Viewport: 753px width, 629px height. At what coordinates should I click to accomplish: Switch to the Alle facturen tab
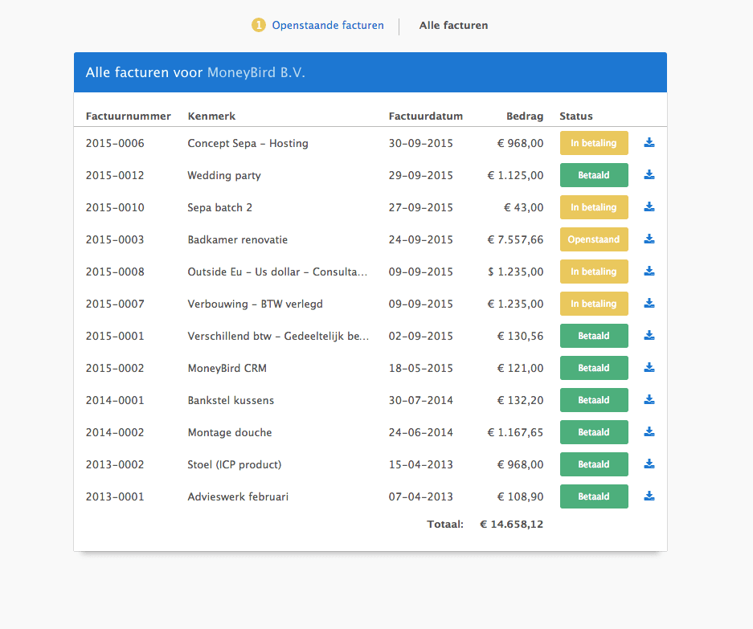453,25
